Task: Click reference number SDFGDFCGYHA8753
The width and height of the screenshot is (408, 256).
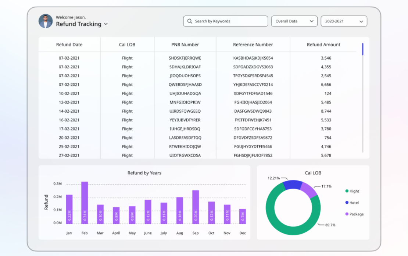Action: point(253,129)
